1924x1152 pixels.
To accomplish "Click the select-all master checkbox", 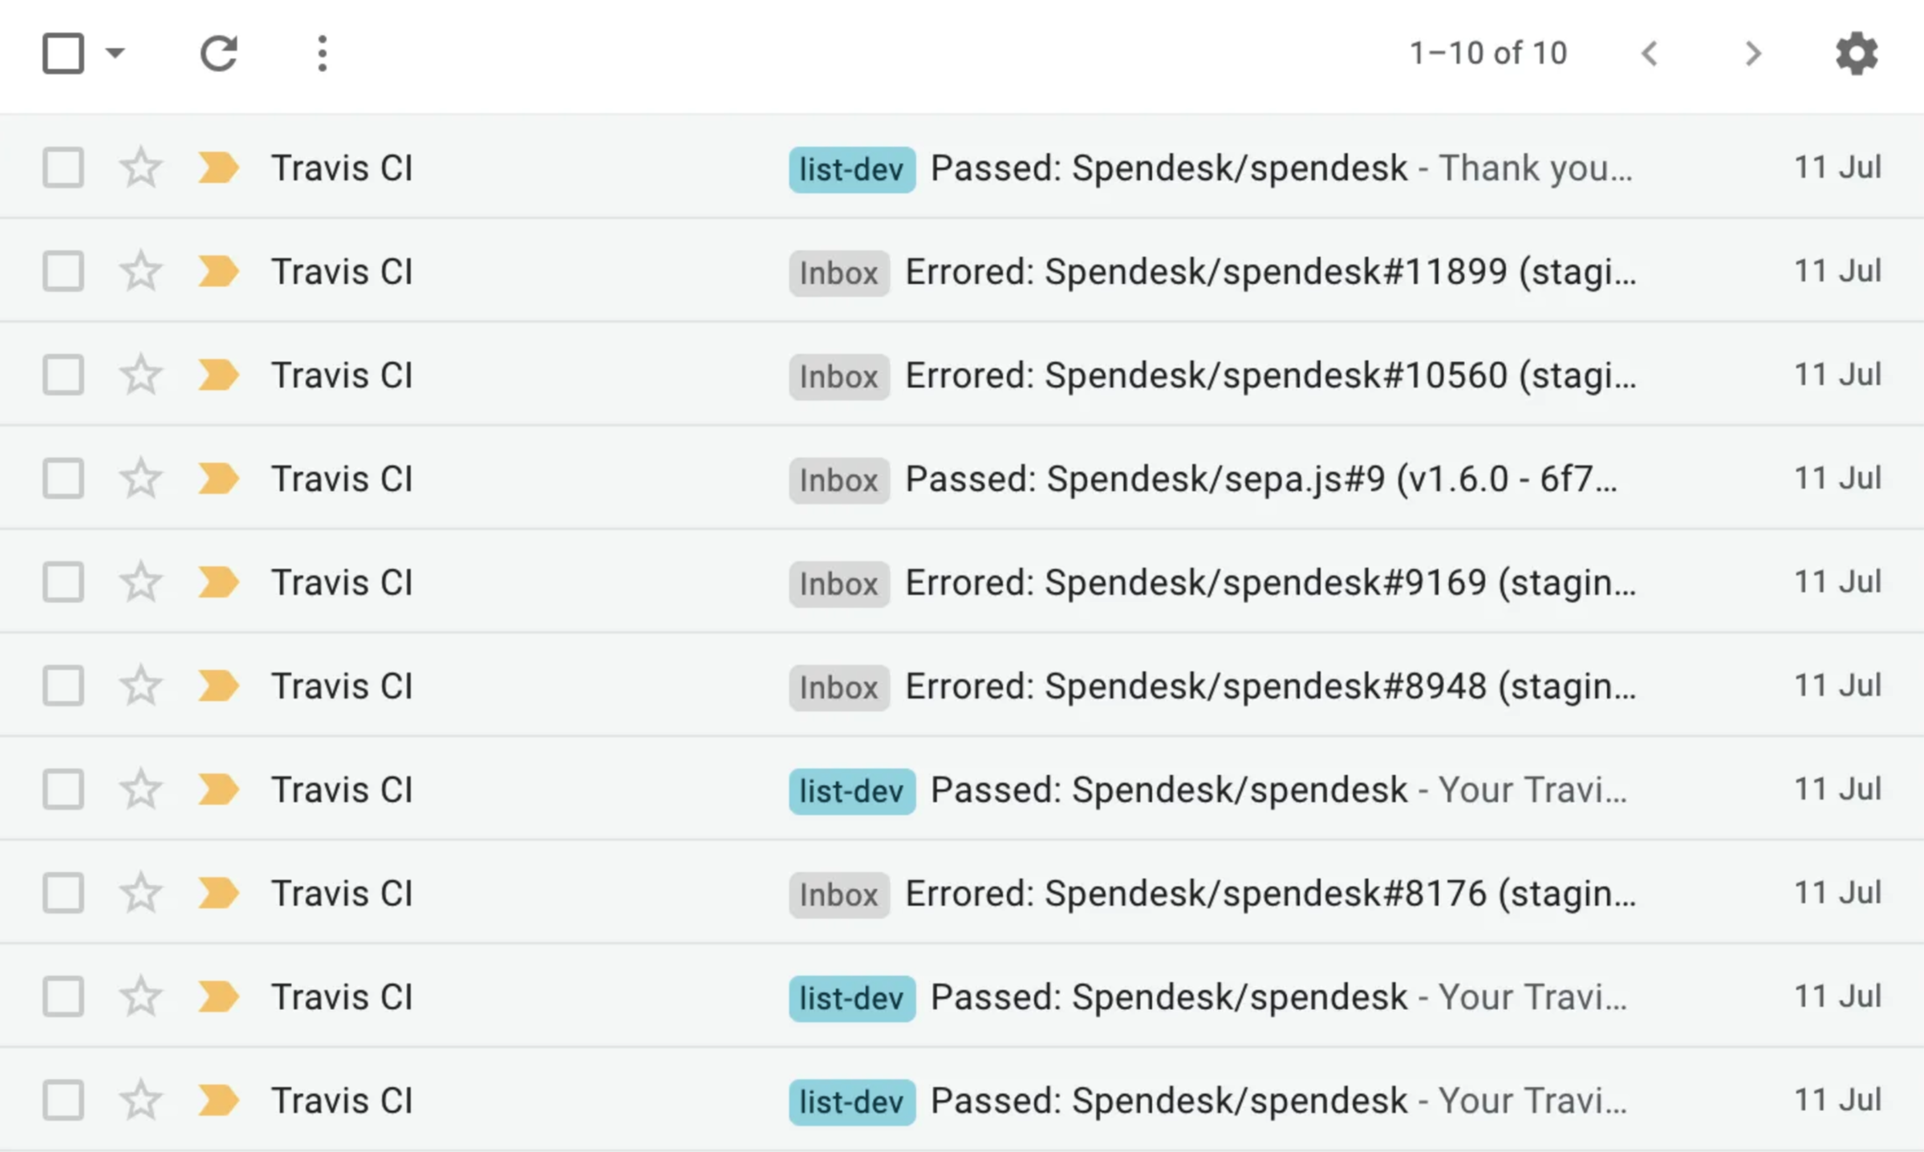I will (x=63, y=54).
